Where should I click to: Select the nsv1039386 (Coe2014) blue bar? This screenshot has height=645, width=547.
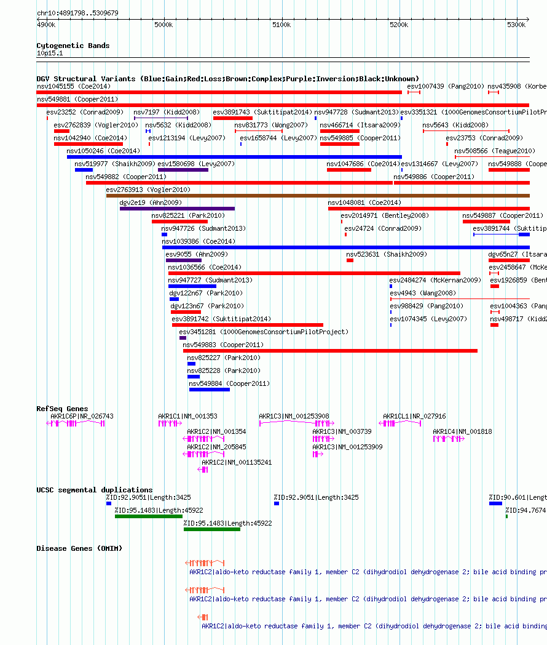346,247
